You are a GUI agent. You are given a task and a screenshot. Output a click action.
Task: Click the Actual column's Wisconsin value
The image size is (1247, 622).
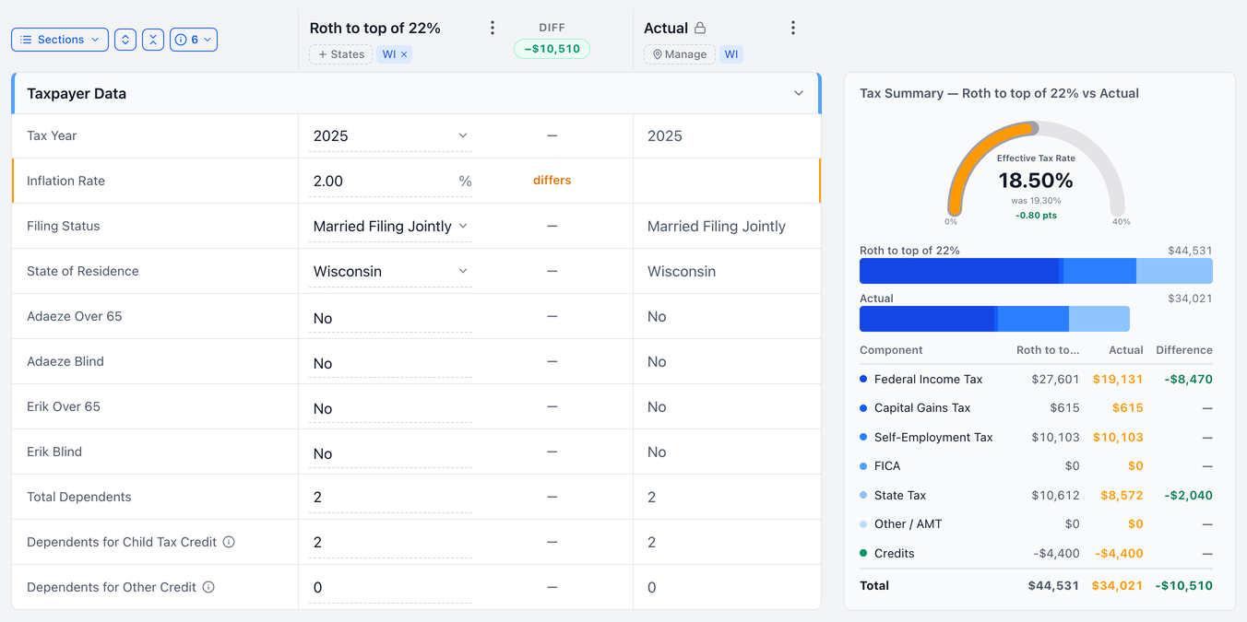pyautogui.click(x=682, y=272)
